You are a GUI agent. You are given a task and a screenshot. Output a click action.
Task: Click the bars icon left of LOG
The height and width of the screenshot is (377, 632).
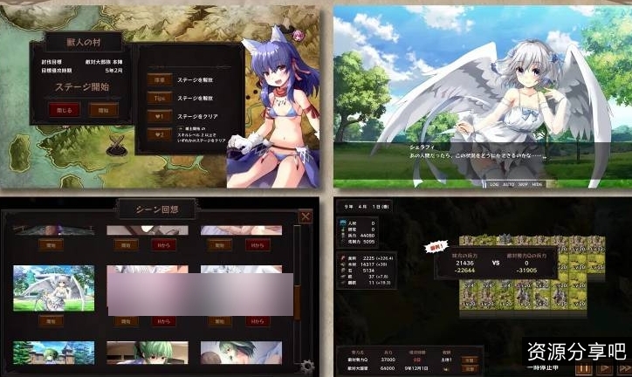[x=484, y=184]
